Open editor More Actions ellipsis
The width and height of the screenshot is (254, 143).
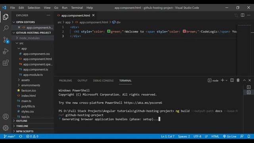[x=249, y=15]
